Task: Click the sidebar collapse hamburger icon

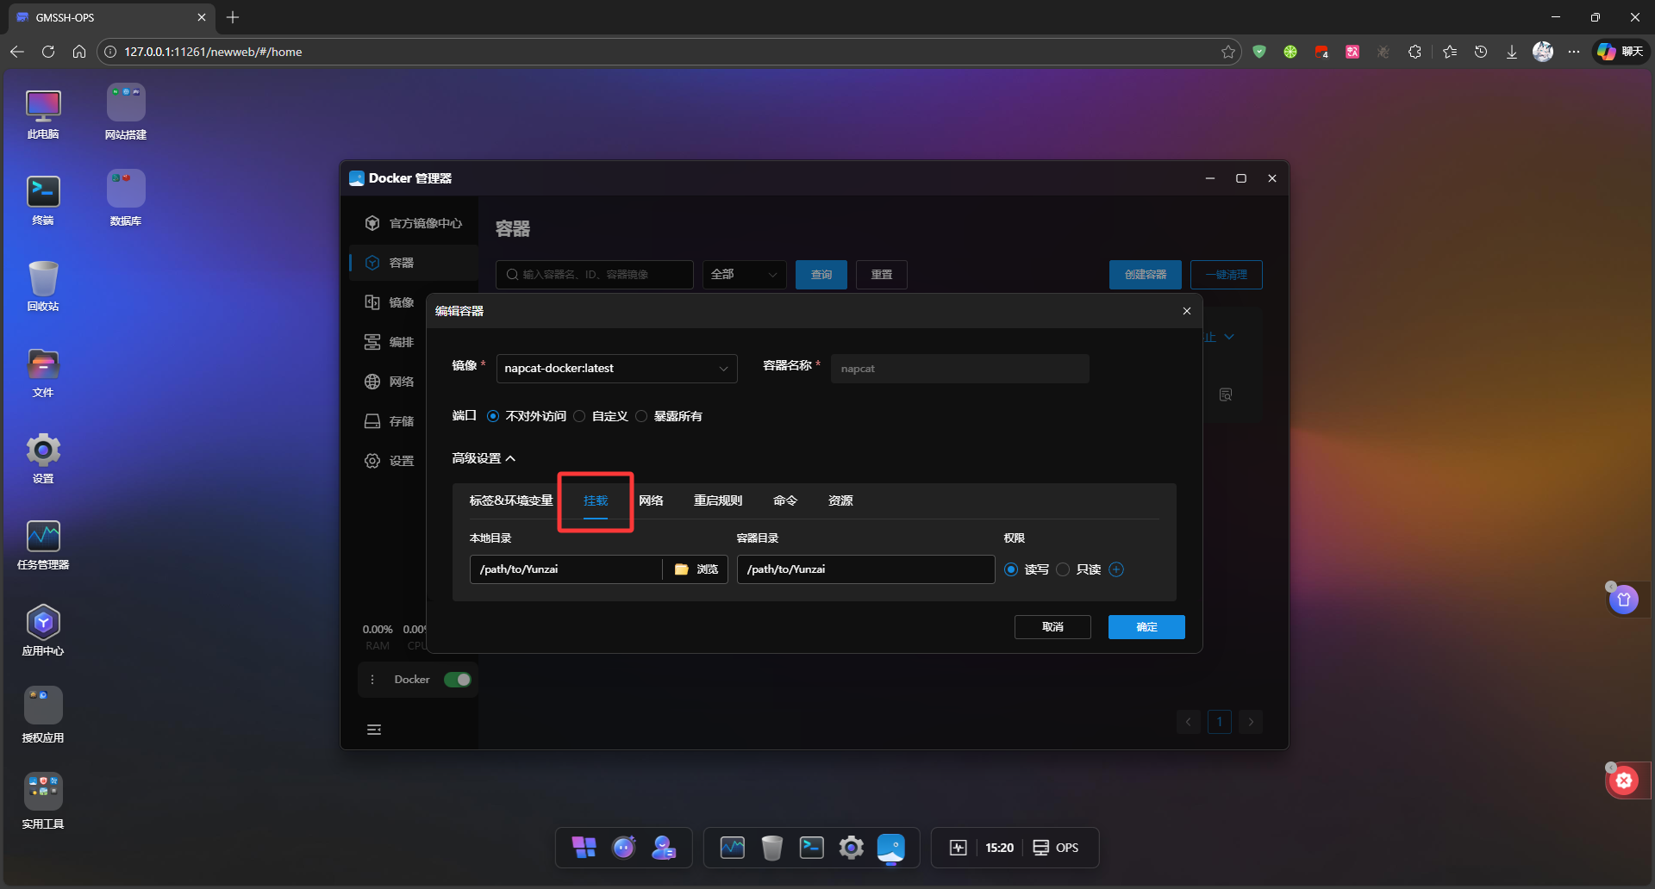Action: click(x=374, y=730)
